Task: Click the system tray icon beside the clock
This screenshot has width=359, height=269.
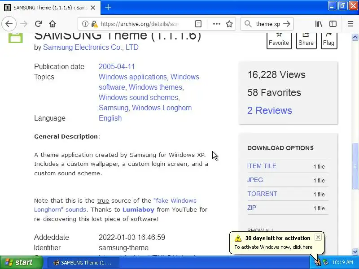Action: coord(325,262)
